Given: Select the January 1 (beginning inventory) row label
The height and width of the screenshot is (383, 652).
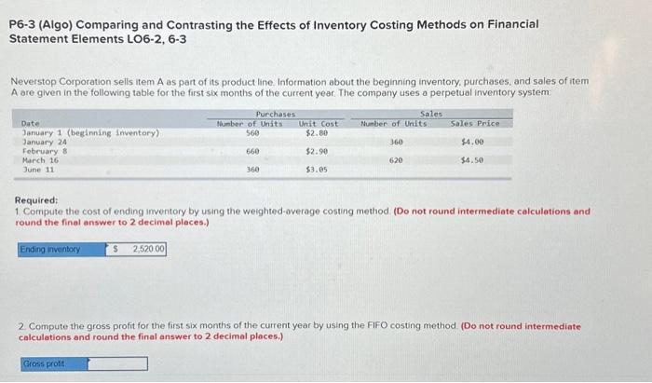Looking at the screenshot, I should click(x=90, y=133).
